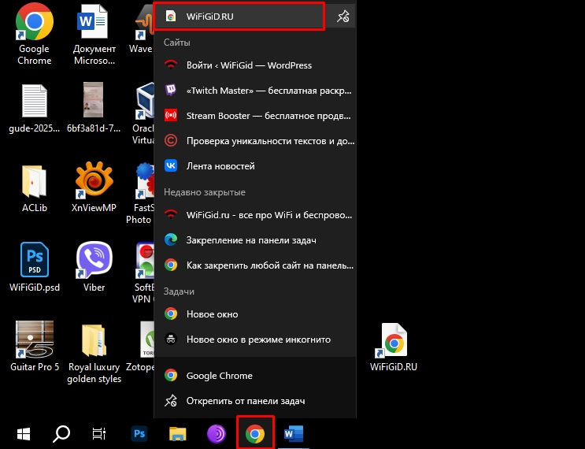Select Guitar Pro 5 shortcut
The width and height of the screenshot is (585, 449).
pyautogui.click(x=35, y=346)
